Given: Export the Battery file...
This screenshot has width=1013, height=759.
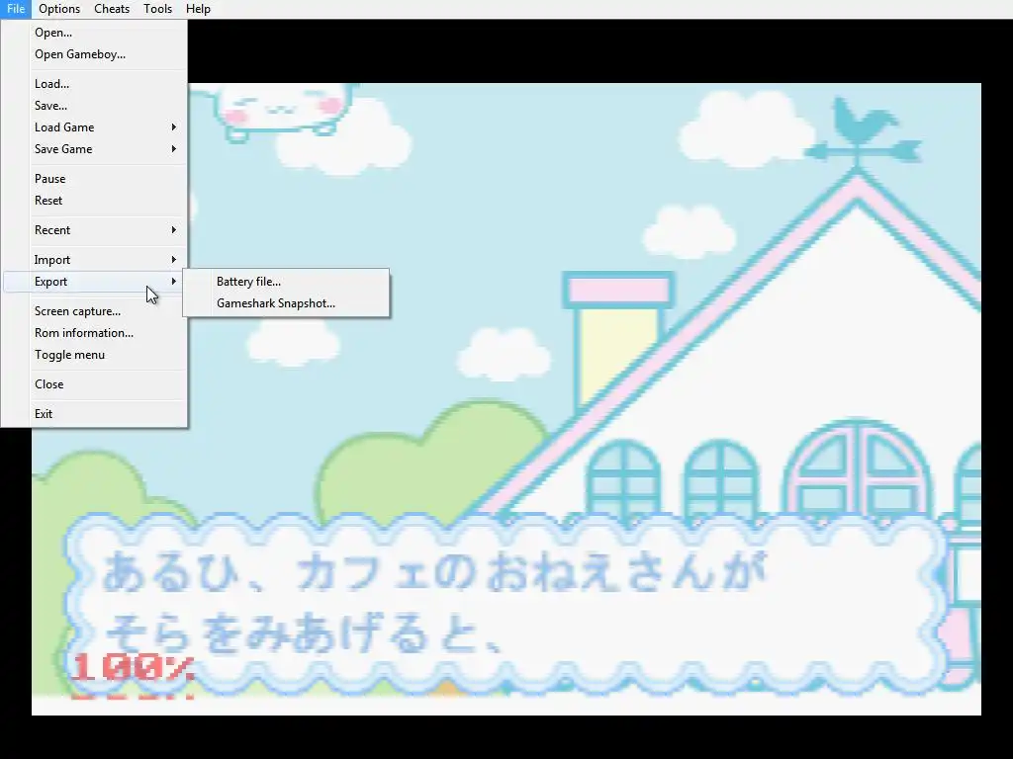Looking at the screenshot, I should [x=286, y=282].
